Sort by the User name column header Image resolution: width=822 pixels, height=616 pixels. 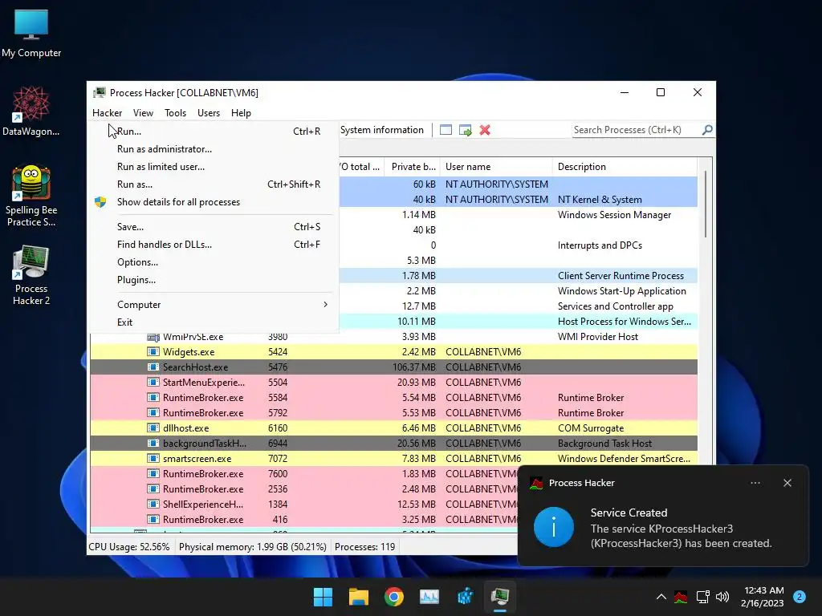[x=496, y=167]
